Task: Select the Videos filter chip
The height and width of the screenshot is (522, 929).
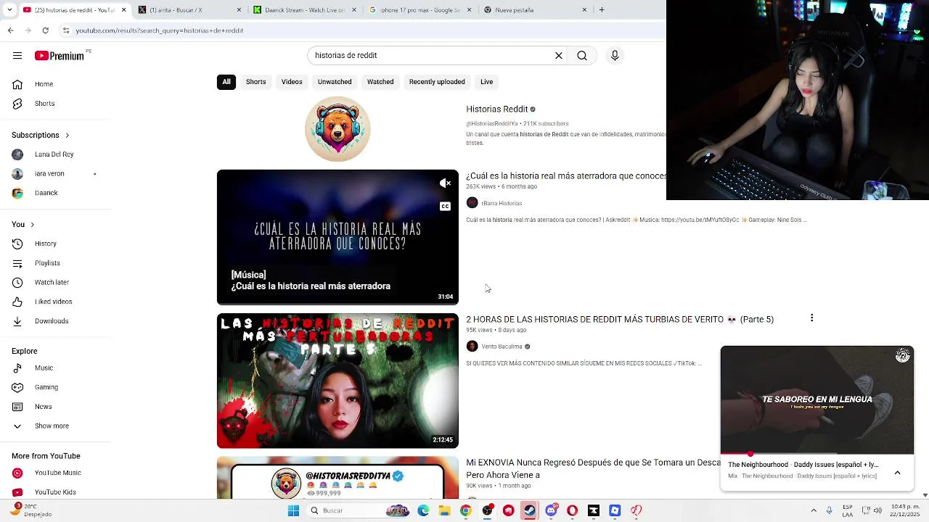Action: tap(292, 82)
